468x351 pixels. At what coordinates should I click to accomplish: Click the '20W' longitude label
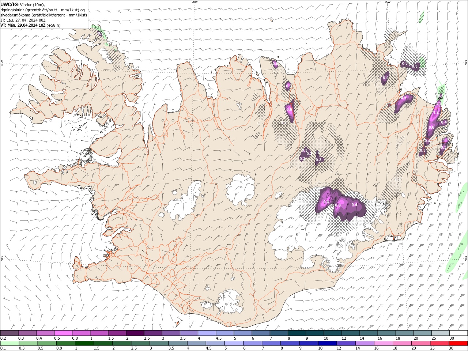tap(195, 2)
